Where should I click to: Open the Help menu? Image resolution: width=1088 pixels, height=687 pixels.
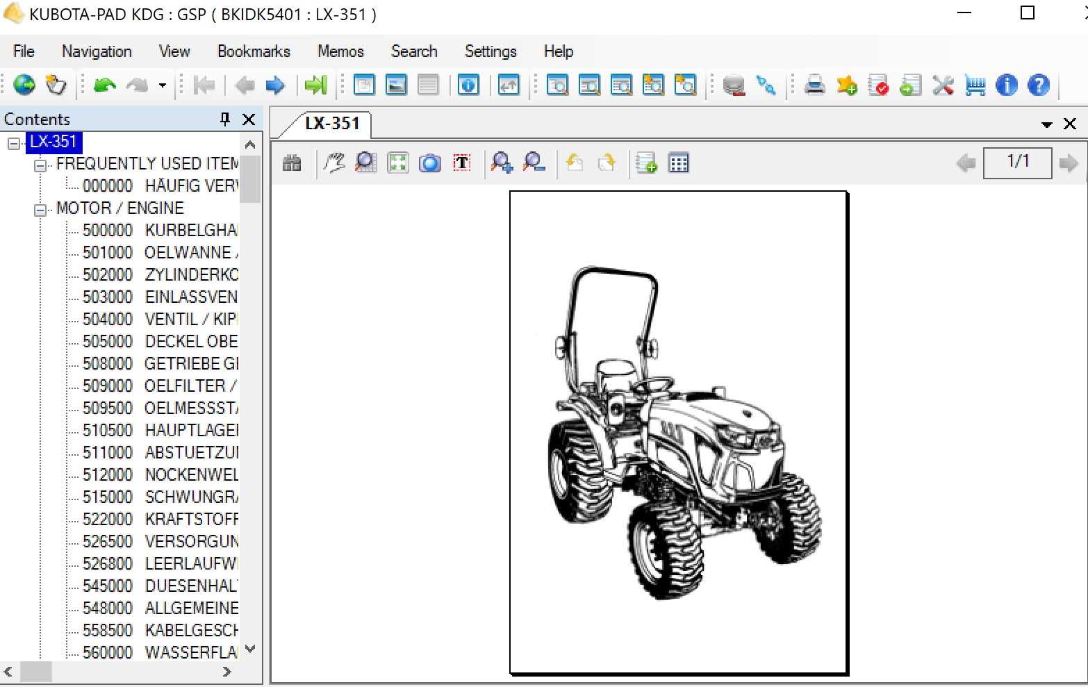point(559,51)
